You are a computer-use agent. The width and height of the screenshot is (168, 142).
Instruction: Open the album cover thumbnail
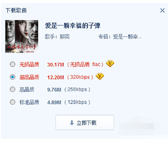[x=22, y=37]
